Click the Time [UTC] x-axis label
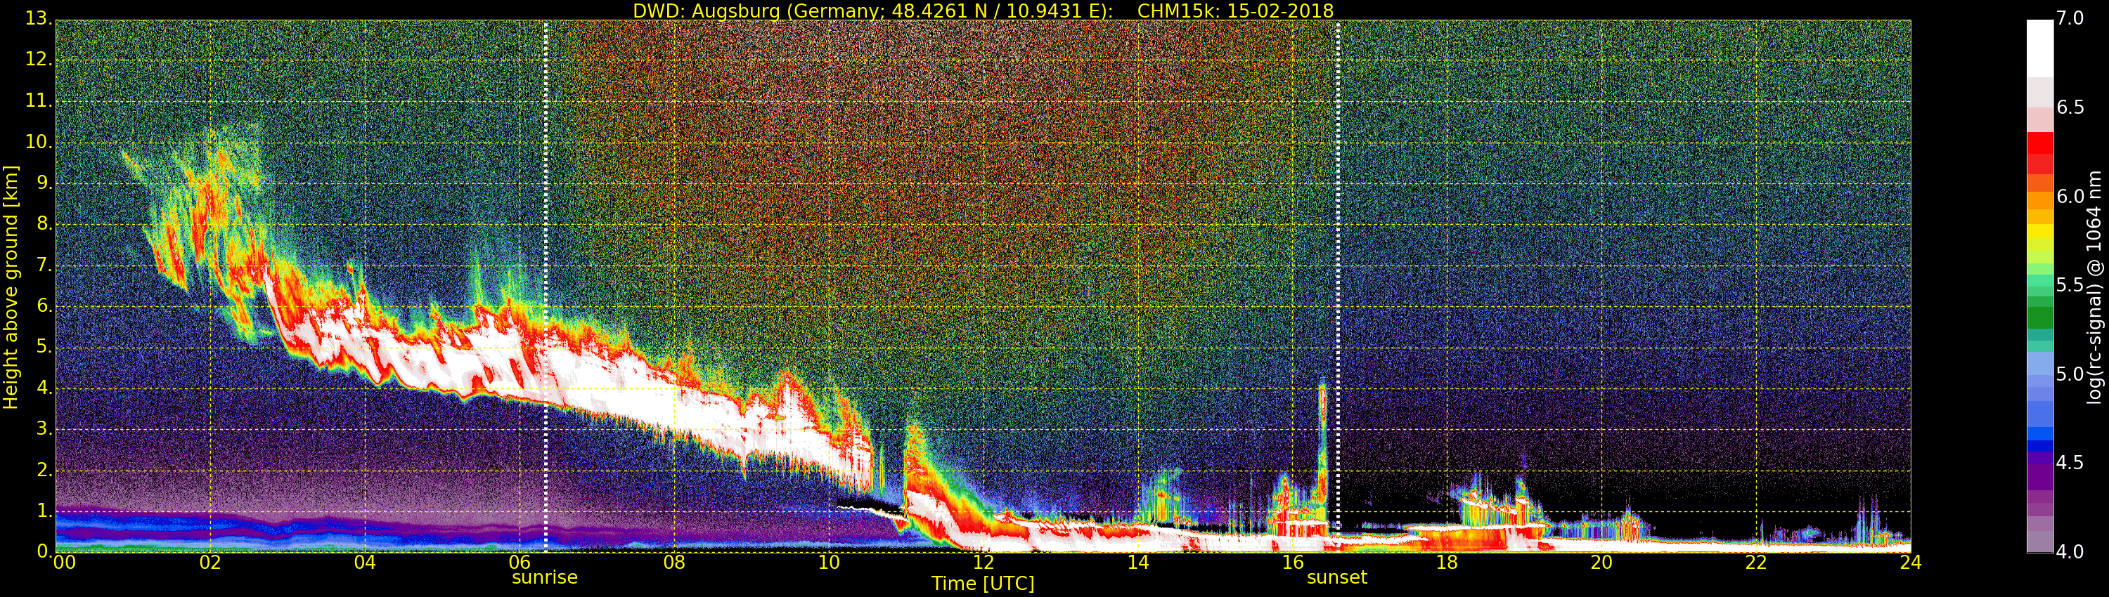The width and height of the screenshot is (2109, 597). (x=983, y=584)
